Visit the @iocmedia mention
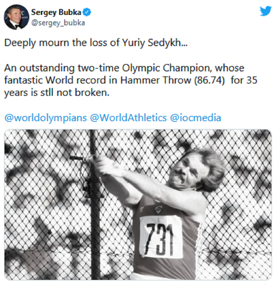 [x=195, y=117]
